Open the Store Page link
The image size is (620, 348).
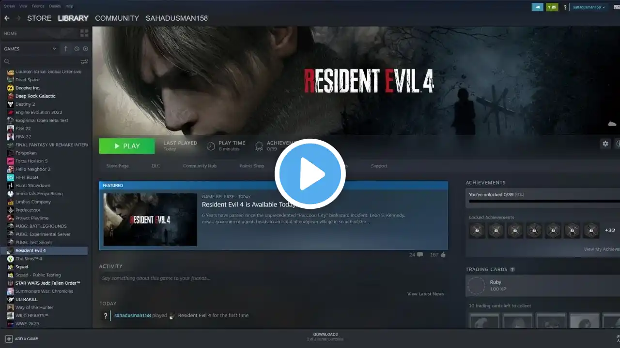(117, 166)
